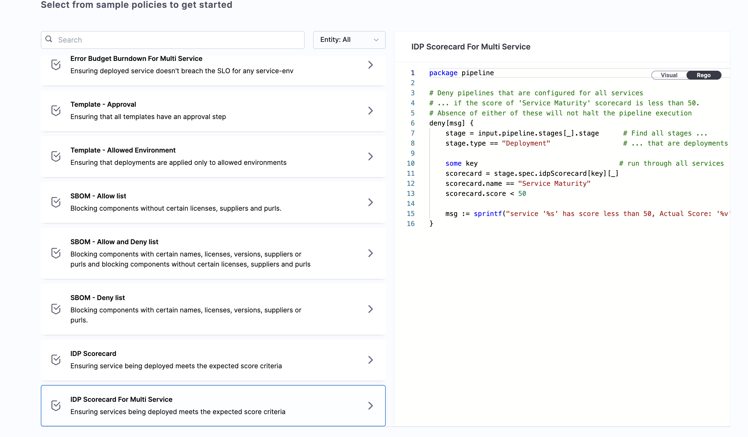Click policy icon beside SBOM - Allow and Deny list
748x437 pixels.
click(56, 253)
